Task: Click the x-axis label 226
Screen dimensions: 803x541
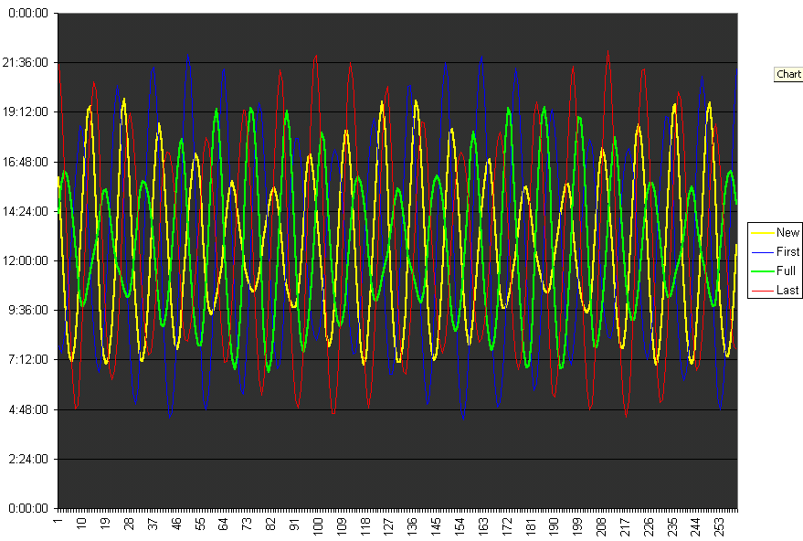Action: click(649, 526)
